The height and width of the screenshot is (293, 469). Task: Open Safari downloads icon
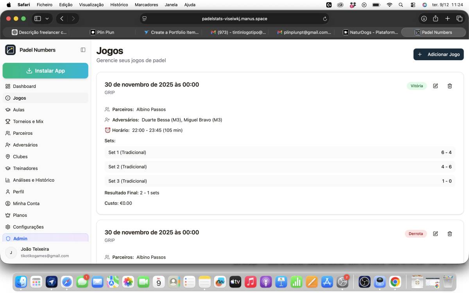pos(424,18)
